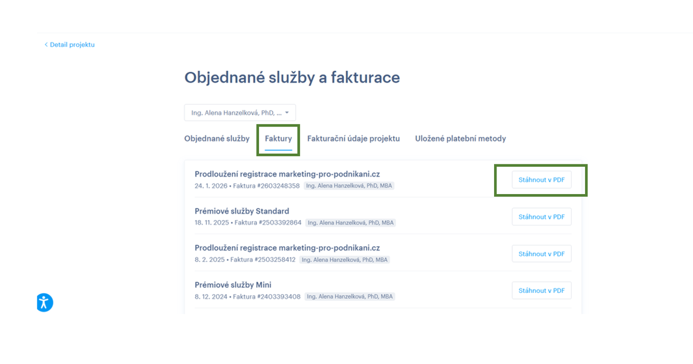693x364 pixels.
Task: Click the name tag beside invoice #2503392864
Action: (x=350, y=222)
